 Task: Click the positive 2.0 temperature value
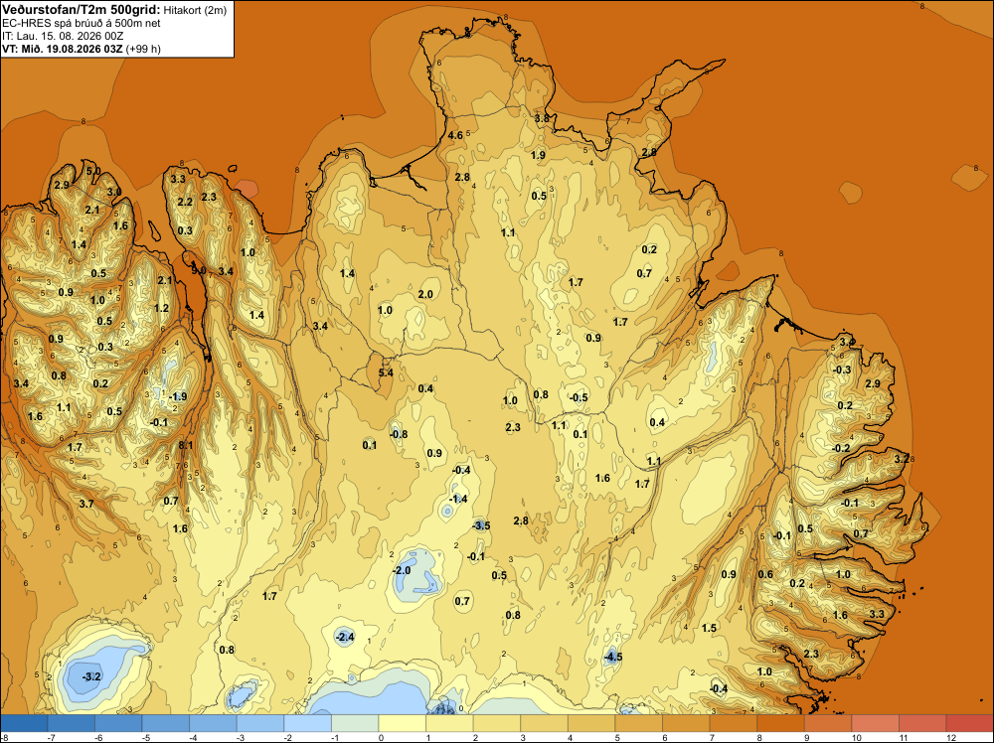click(x=425, y=295)
